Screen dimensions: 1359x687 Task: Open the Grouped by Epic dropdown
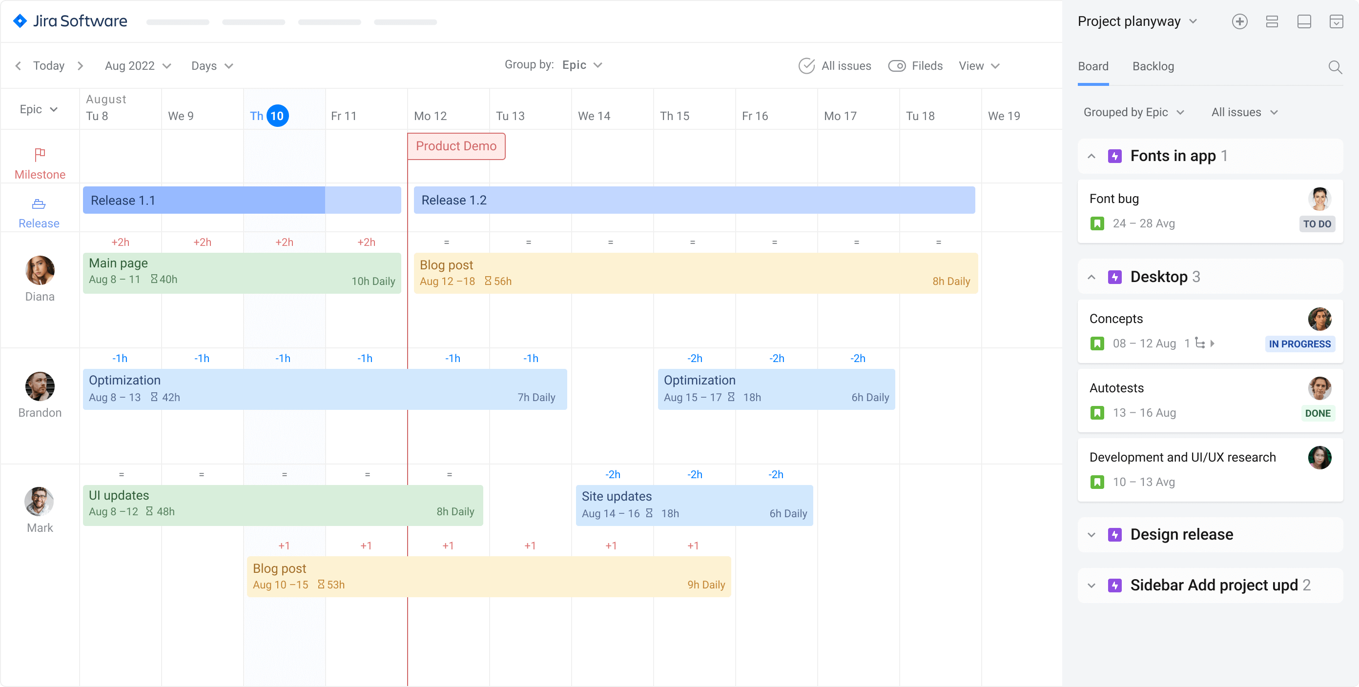tap(1133, 112)
